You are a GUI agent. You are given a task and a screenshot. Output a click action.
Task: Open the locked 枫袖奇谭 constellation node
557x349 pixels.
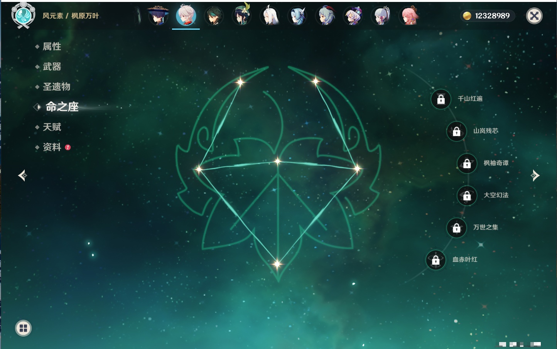tap(467, 163)
